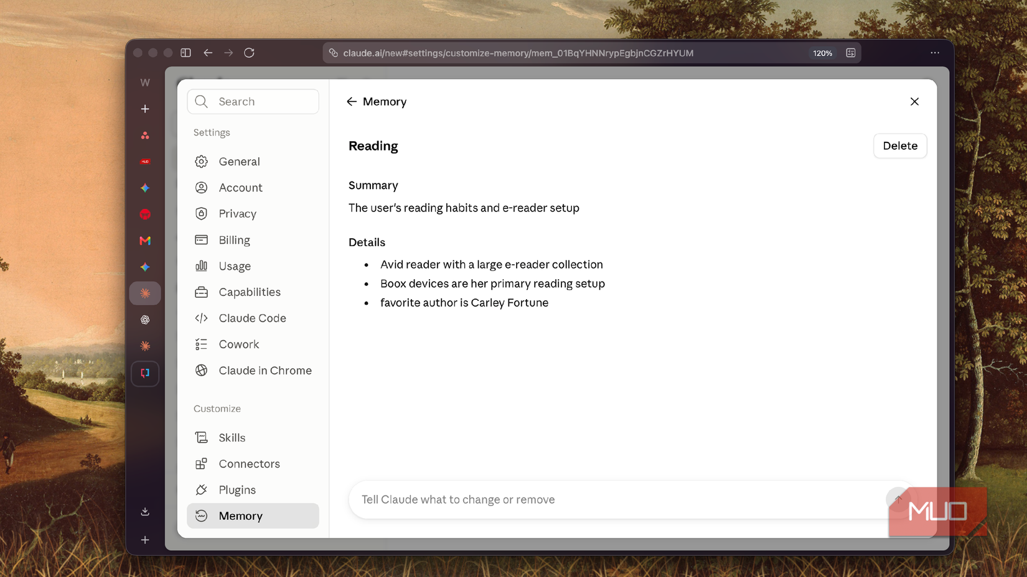Click the 'Settings' section label

pyautogui.click(x=212, y=132)
